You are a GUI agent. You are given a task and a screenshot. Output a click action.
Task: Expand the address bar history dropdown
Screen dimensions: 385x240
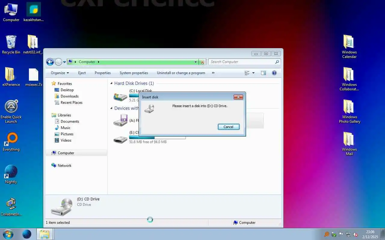(196, 62)
